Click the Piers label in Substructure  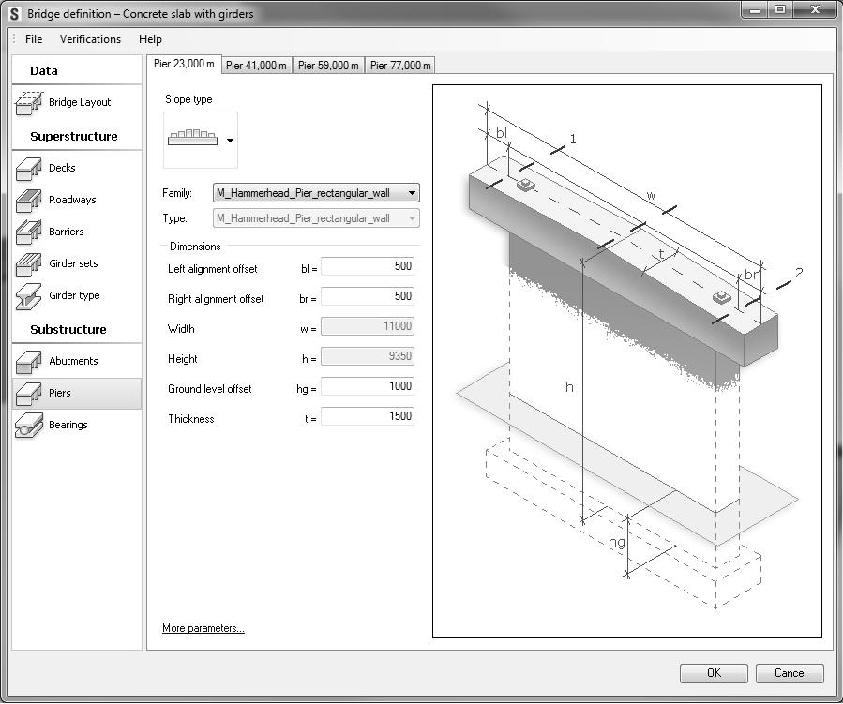[60, 393]
